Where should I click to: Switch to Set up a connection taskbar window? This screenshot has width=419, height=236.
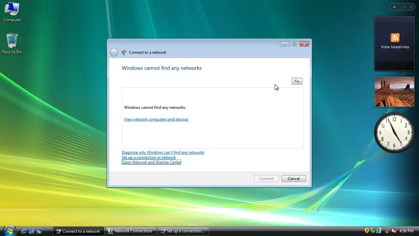183,231
